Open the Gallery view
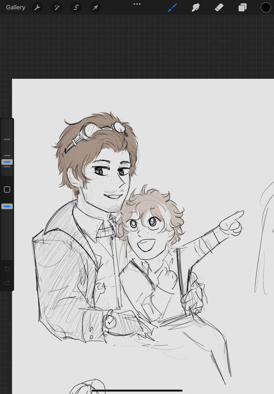The width and height of the screenshot is (274, 394). pyautogui.click(x=16, y=7)
